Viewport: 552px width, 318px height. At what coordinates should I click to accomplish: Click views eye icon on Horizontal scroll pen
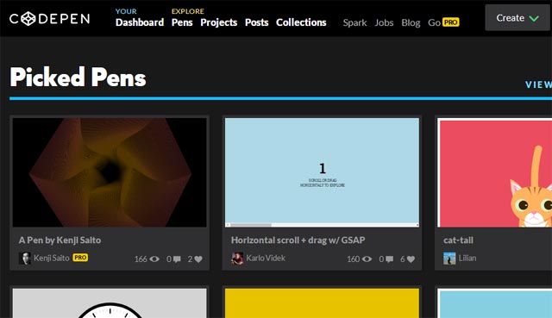click(x=367, y=259)
